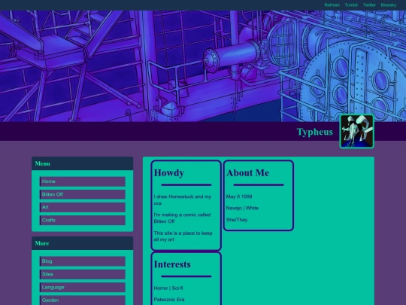406x305 pixels.
Task: Visit the Tumblr link
Action: click(x=351, y=5)
